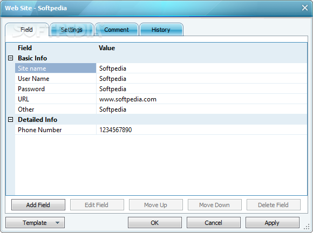Screen dimensions: 313x233
Task: Click the Add Field button
Action: [38, 205]
